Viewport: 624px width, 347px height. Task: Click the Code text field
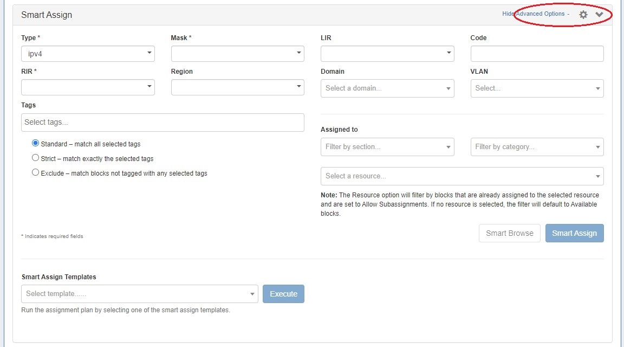(x=537, y=54)
